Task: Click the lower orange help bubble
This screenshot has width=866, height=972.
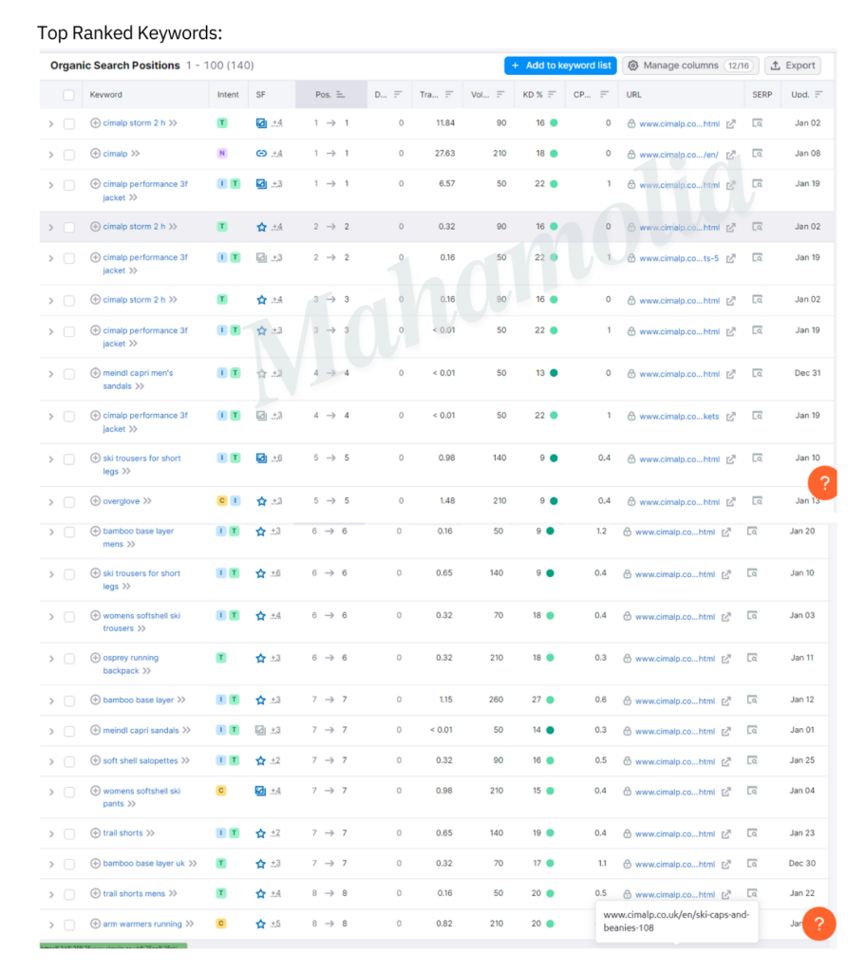Action: pos(819,924)
